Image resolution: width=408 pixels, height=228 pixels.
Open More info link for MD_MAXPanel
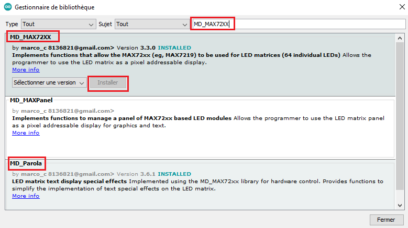click(26, 133)
